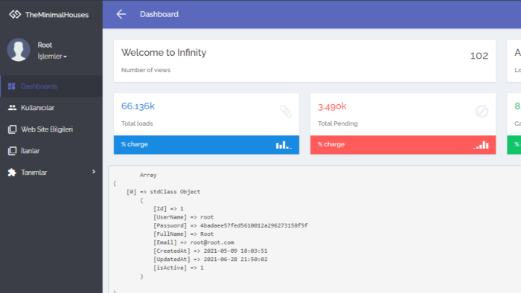
Task: Click the views count 102
Action: coord(479,56)
